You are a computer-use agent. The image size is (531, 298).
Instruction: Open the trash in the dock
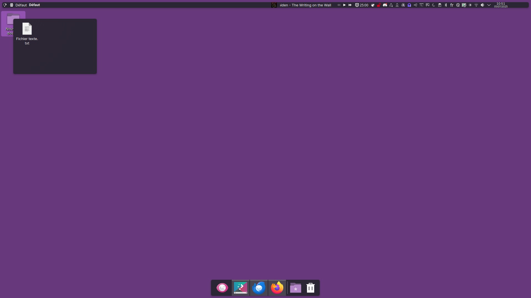coord(311,288)
